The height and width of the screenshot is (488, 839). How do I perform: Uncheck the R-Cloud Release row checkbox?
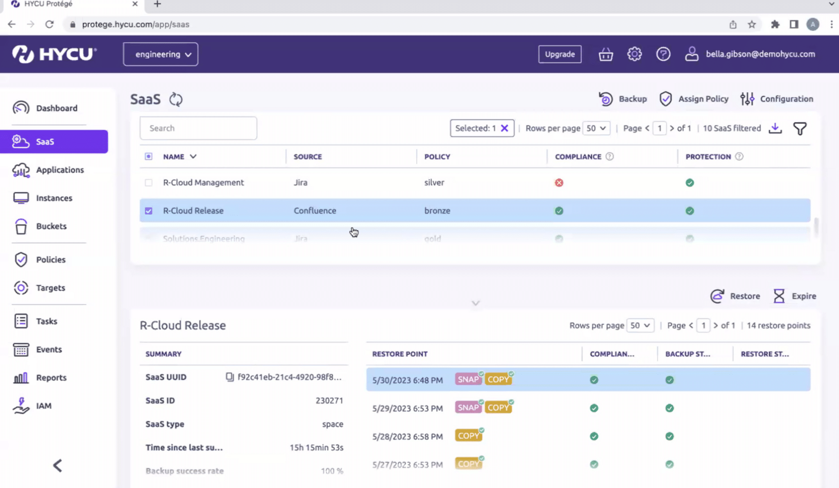149,211
